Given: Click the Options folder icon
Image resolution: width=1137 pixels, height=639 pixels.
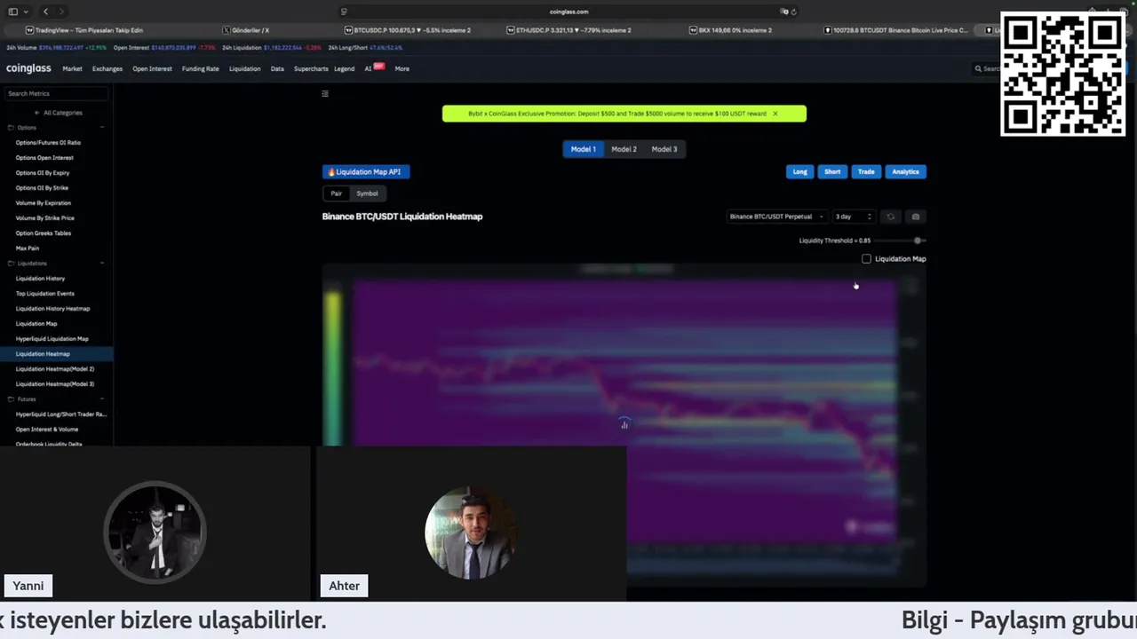Looking at the screenshot, I should click(x=11, y=128).
